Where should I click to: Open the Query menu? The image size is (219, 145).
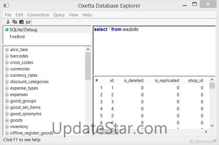tap(59, 15)
